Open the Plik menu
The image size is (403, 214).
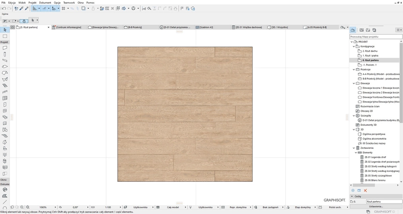click(3, 2)
